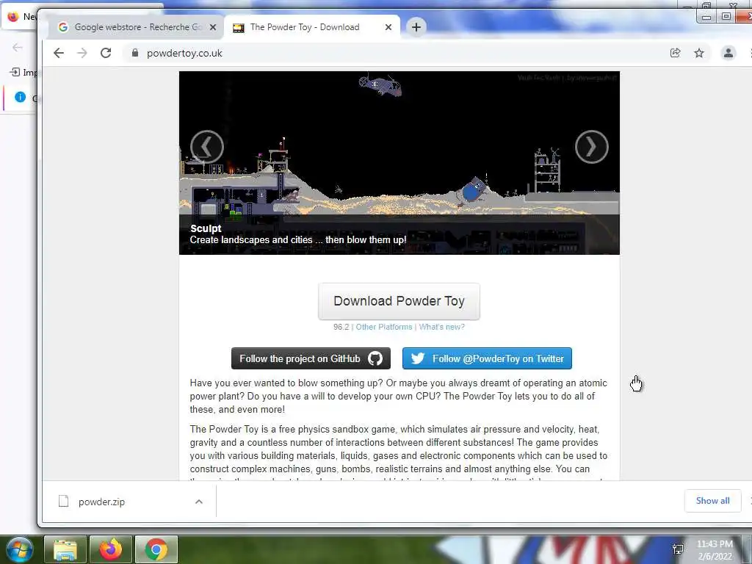Show previous slide in carousel

207,147
